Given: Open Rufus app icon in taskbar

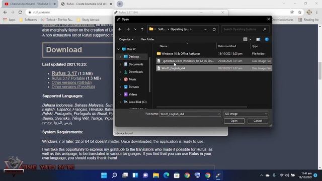Looking at the screenshot, I should pyautogui.click(x=218, y=175).
